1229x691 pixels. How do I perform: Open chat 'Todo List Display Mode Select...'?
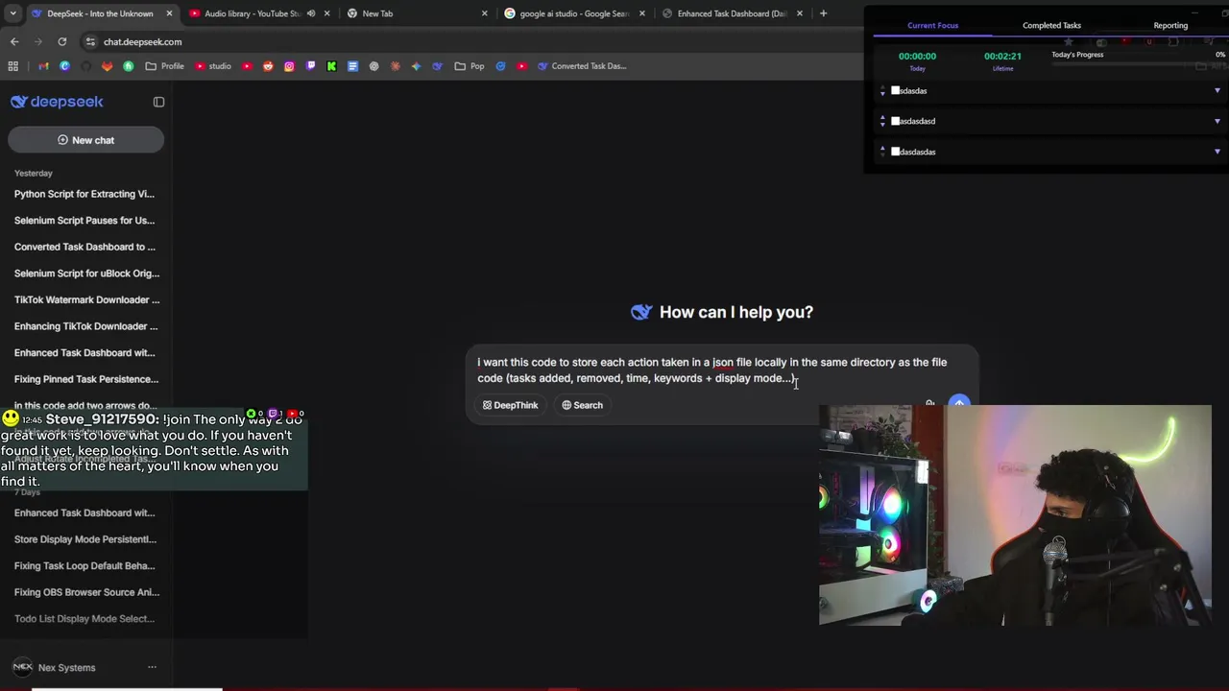84,619
